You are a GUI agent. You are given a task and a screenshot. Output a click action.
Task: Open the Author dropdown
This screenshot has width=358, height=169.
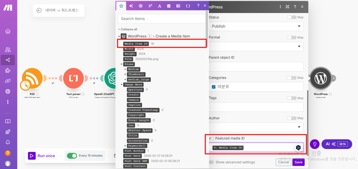tap(256, 127)
